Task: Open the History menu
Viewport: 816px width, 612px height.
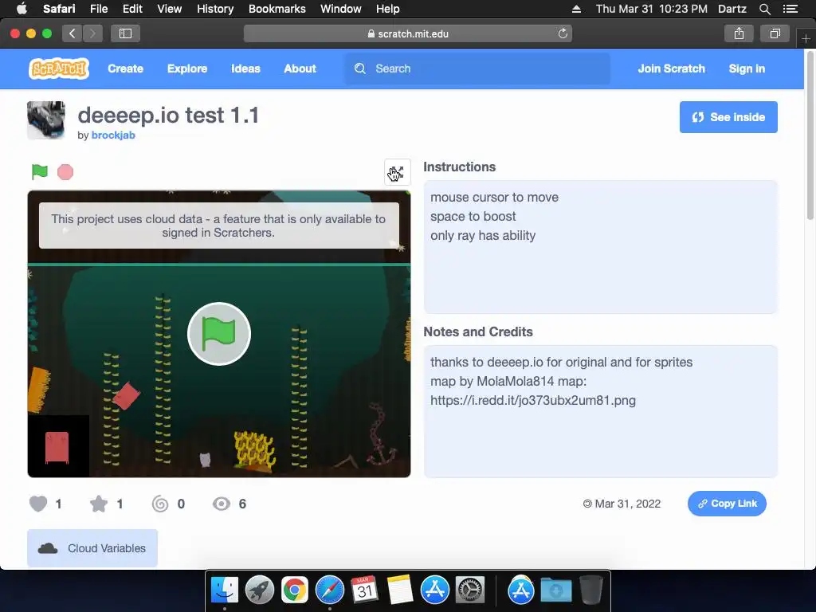Action: 215,9
